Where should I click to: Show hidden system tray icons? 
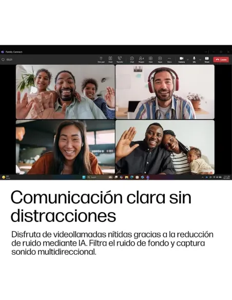203,177
